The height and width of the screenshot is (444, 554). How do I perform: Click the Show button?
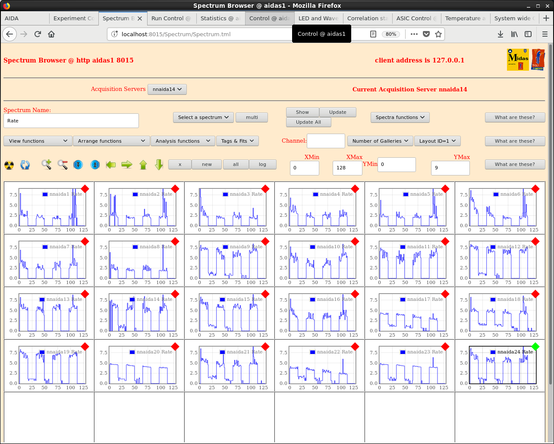pos(302,112)
